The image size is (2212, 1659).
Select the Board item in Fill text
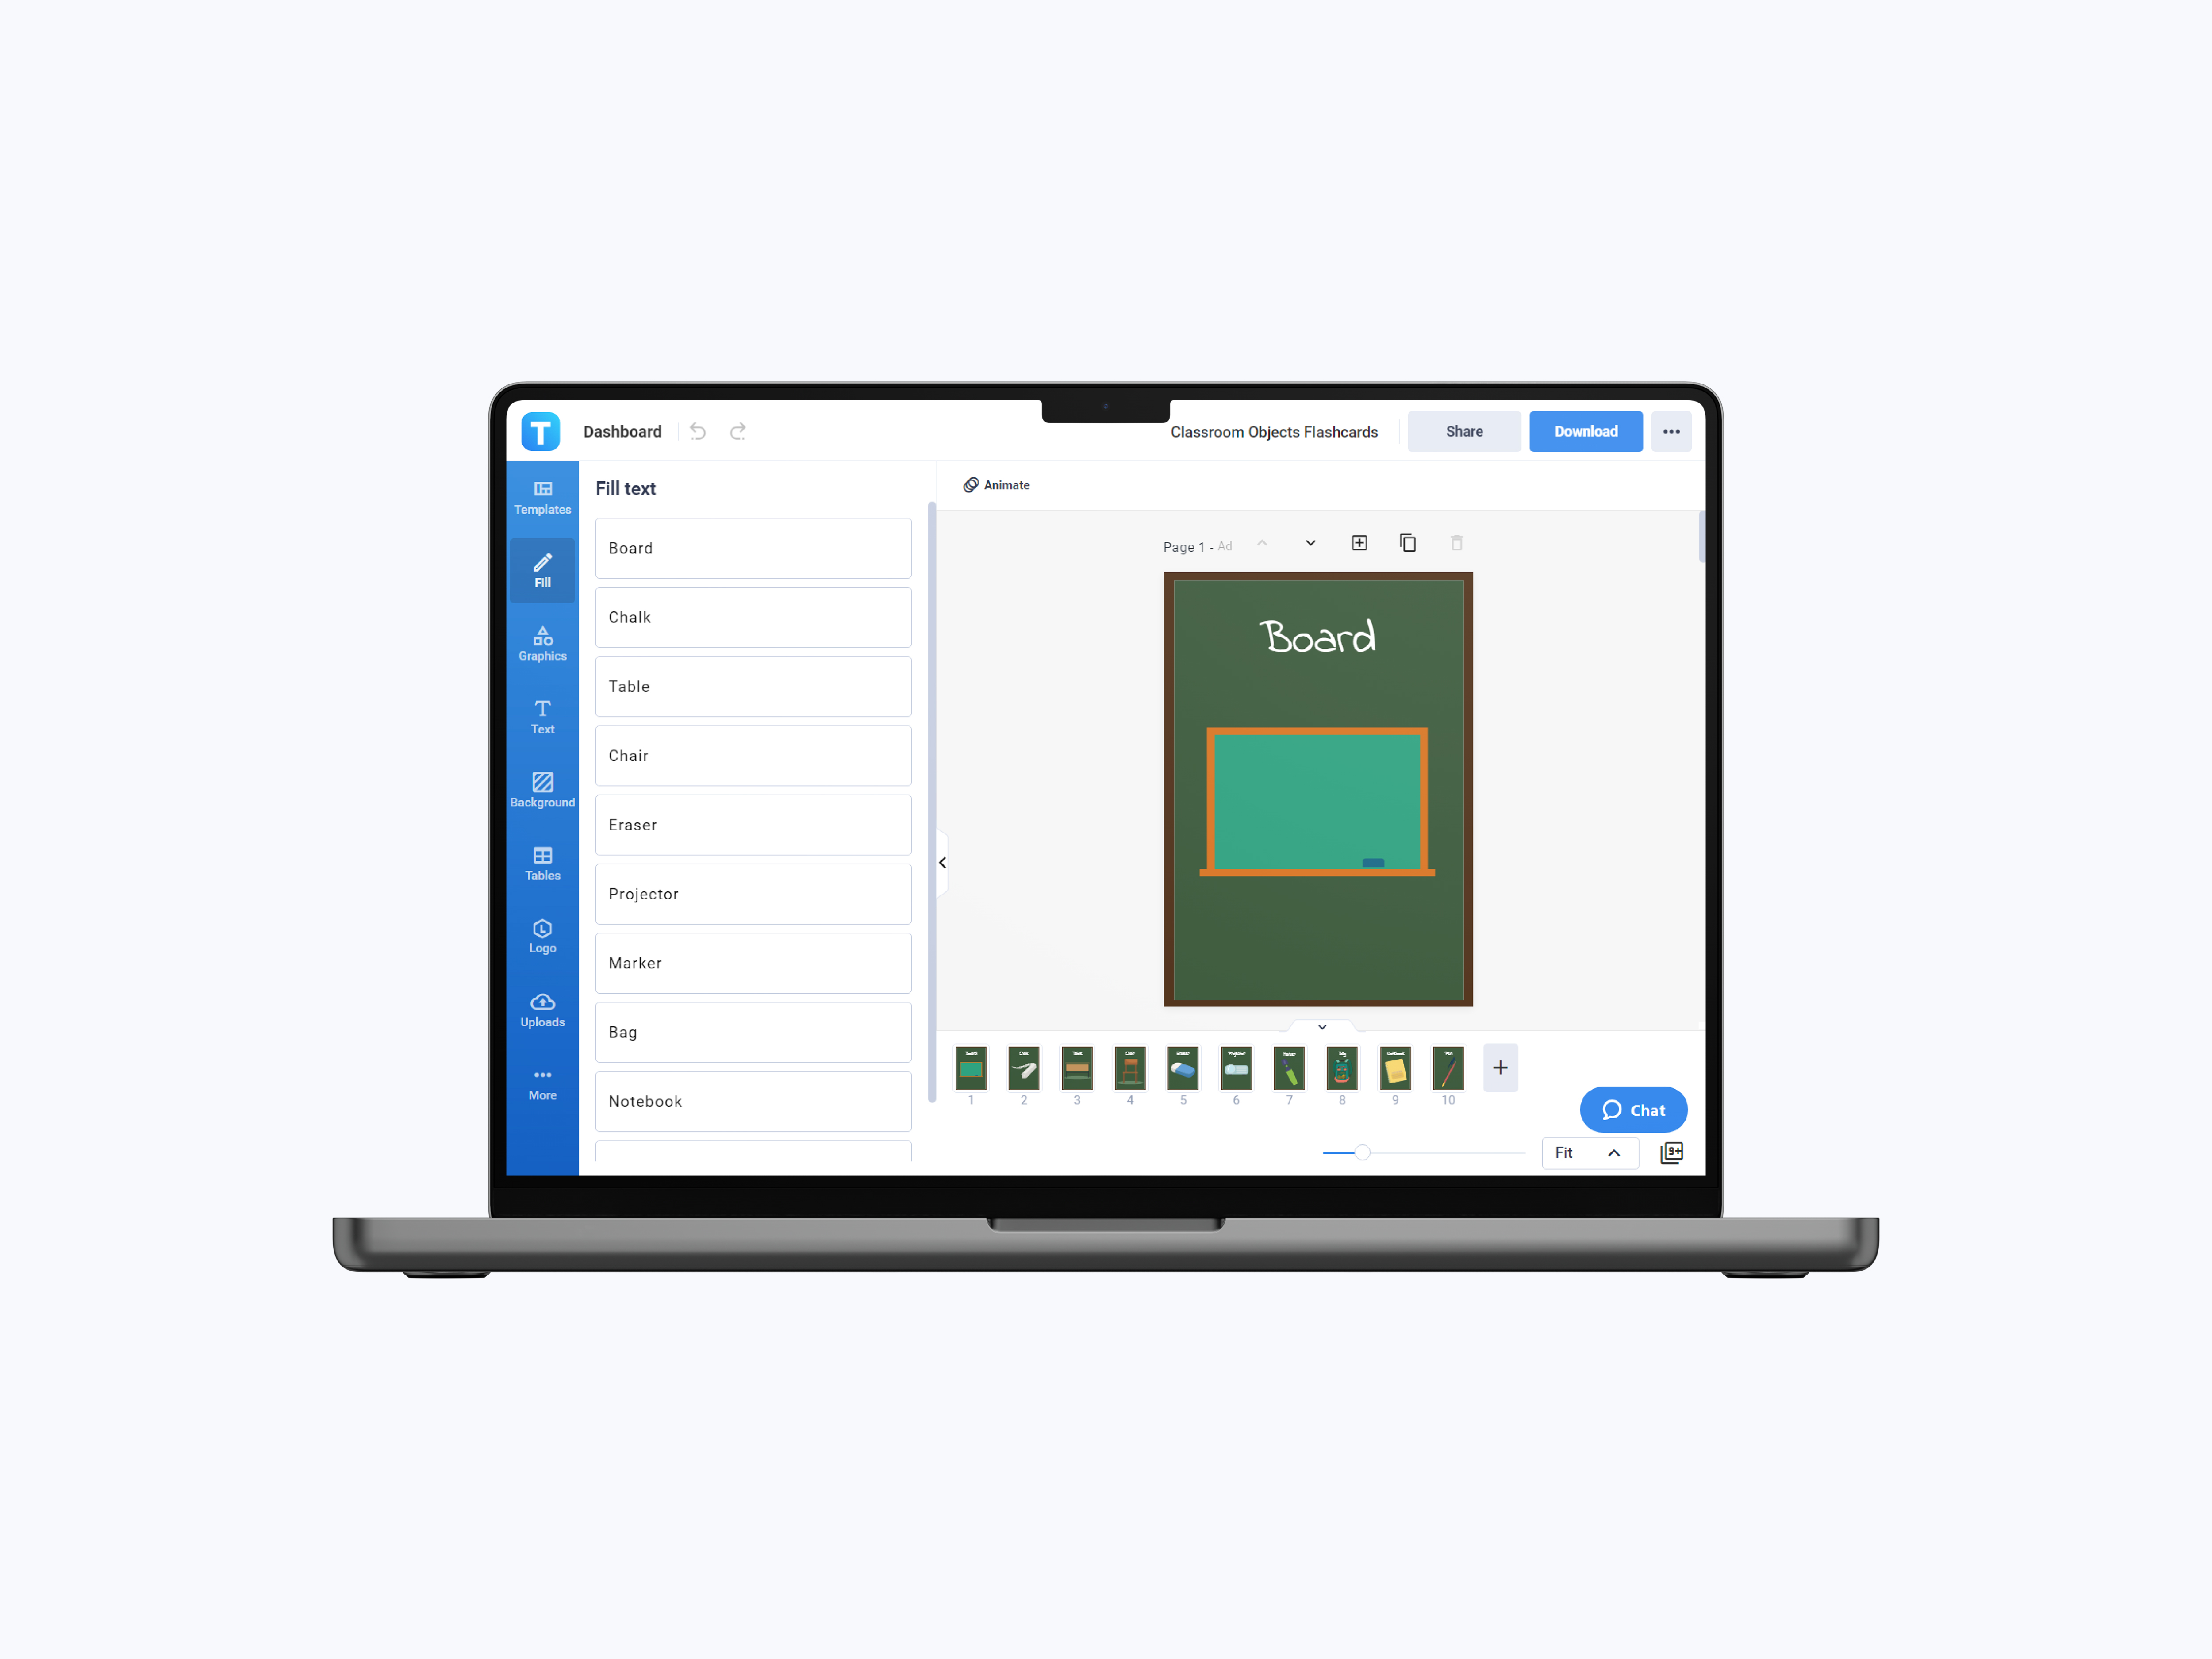point(753,547)
